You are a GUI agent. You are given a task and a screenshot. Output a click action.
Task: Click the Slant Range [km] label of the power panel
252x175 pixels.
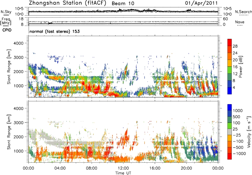[x=9, y=67]
